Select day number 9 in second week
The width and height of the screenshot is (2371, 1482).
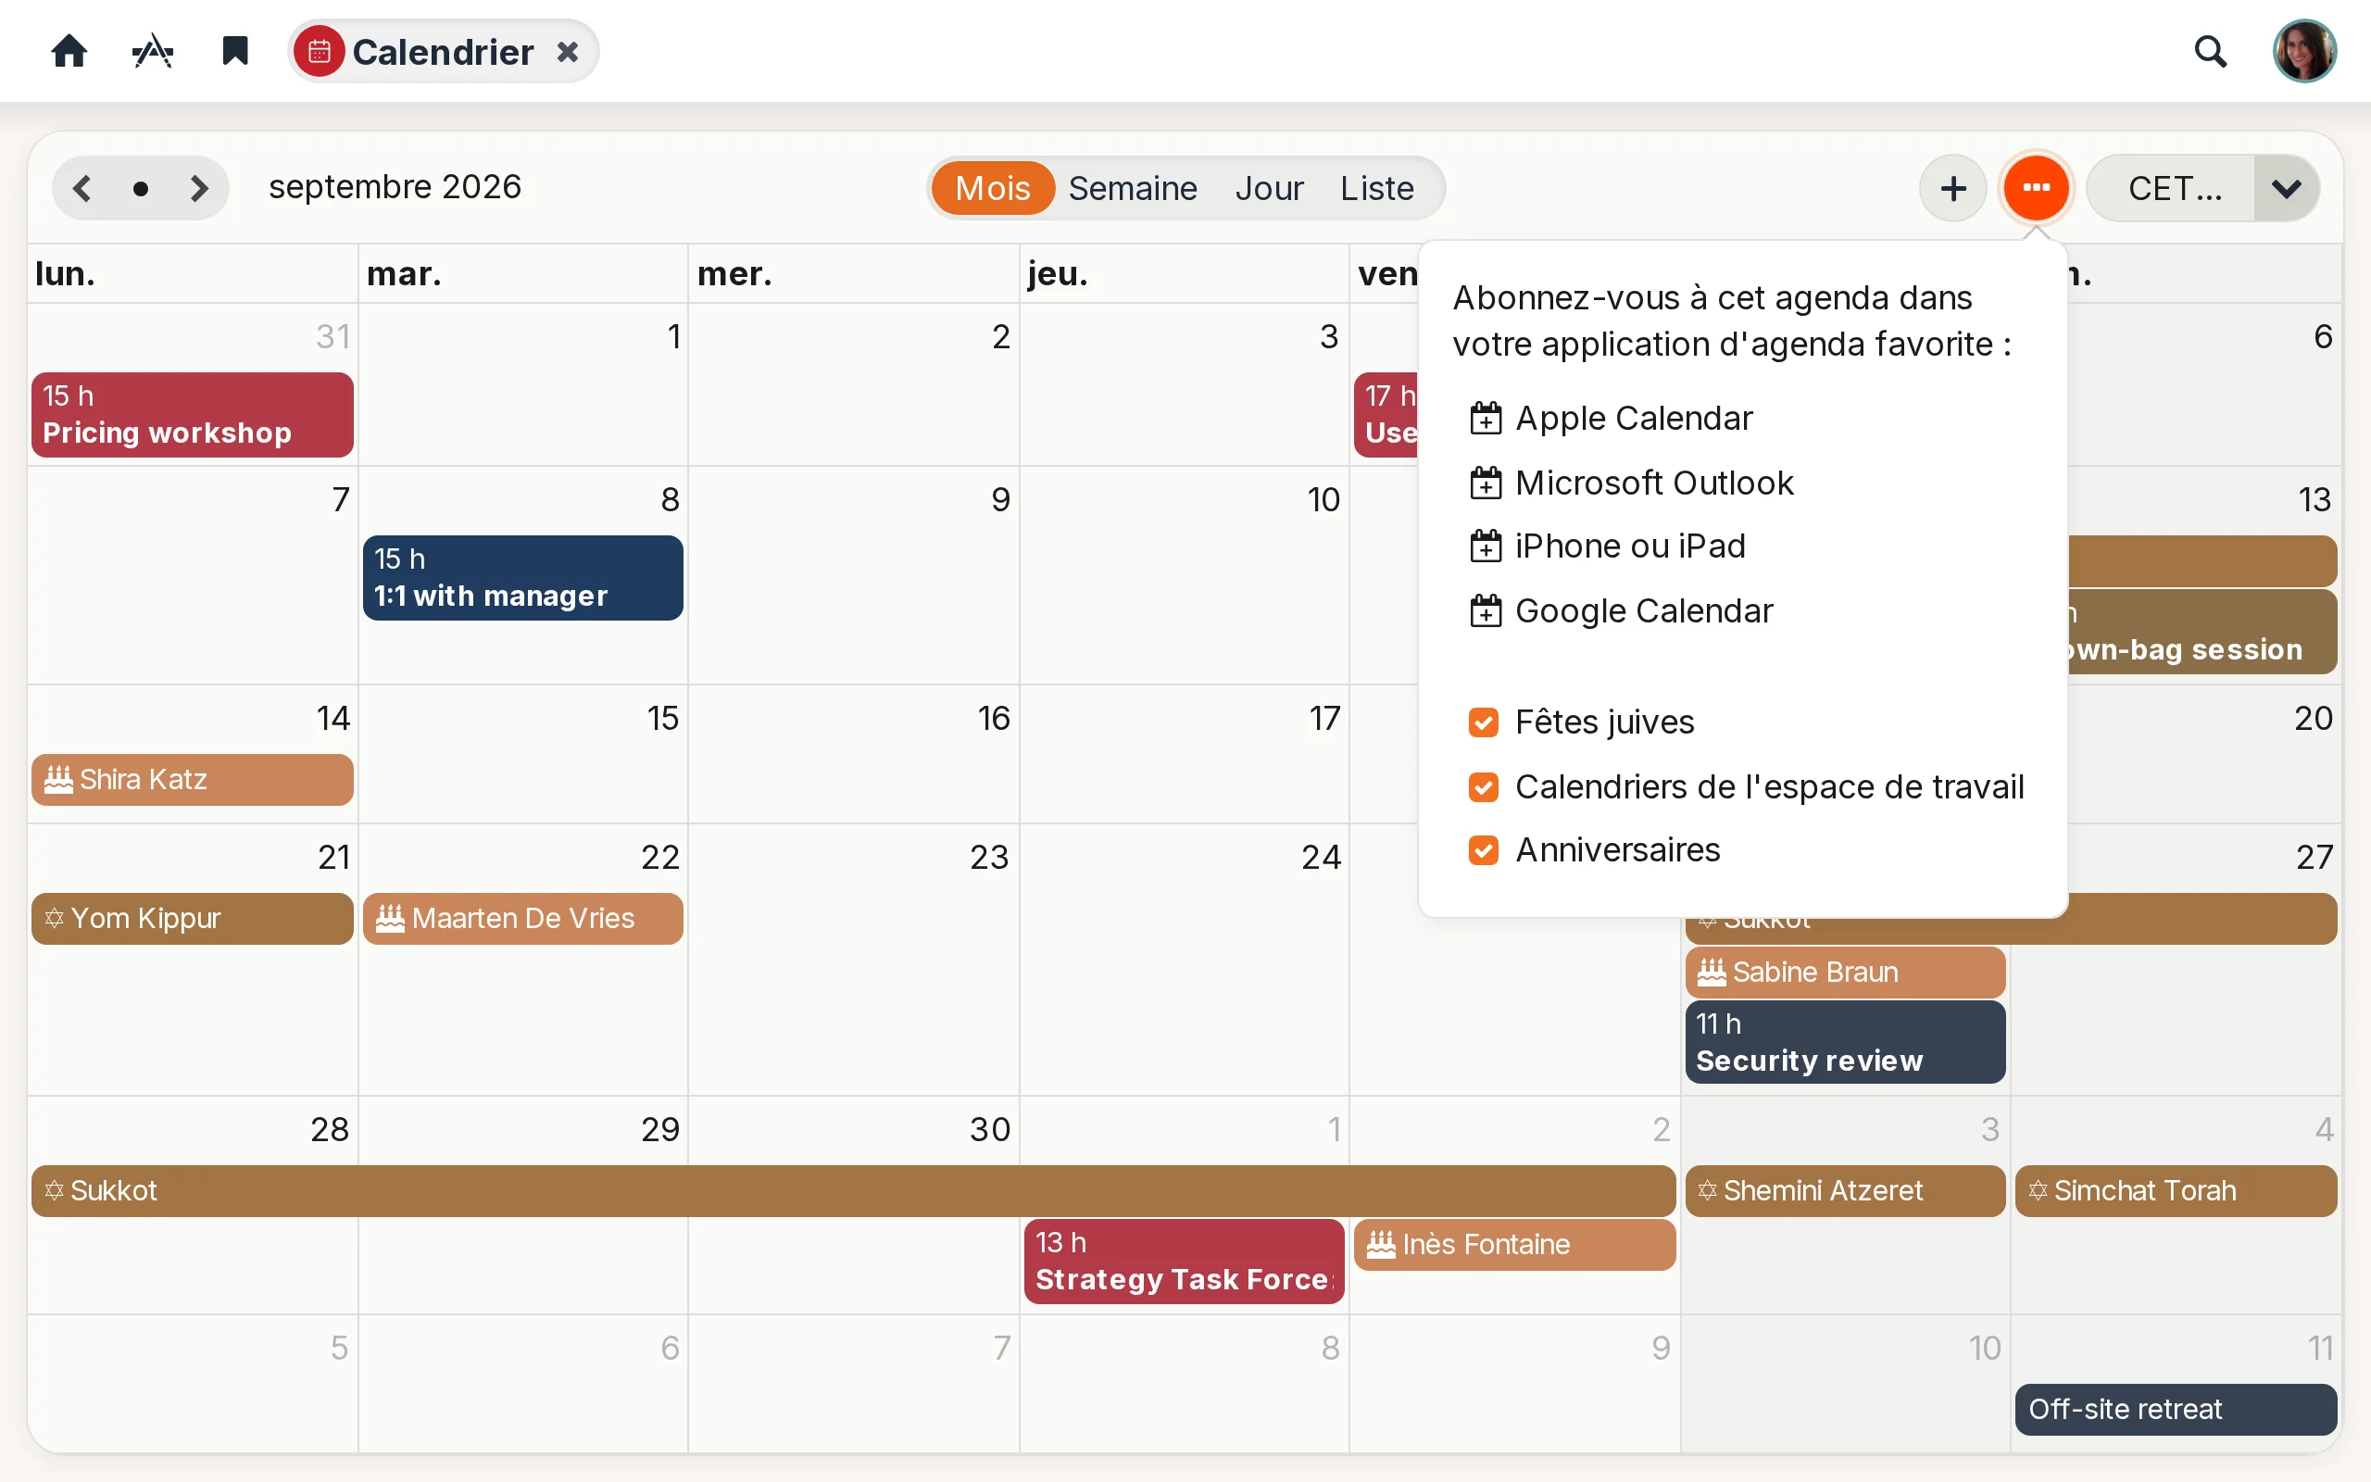[x=1000, y=500]
